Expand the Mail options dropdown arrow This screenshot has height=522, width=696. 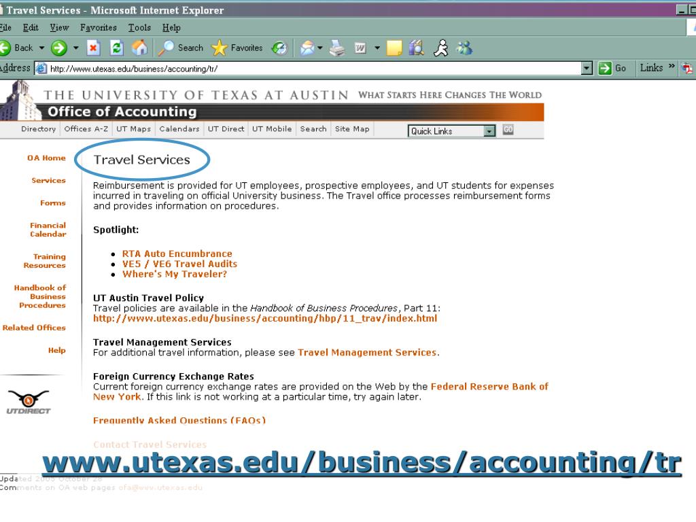click(319, 48)
